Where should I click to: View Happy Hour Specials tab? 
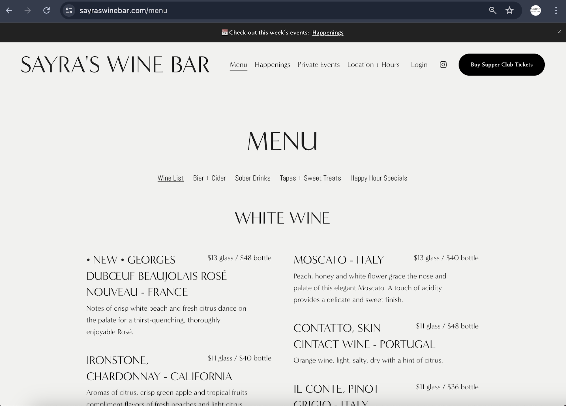coord(378,178)
